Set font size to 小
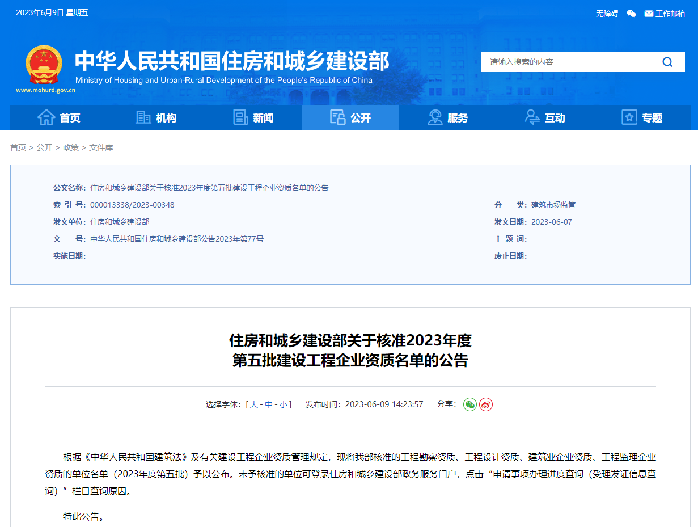This screenshot has height=527, width=698. point(284,404)
